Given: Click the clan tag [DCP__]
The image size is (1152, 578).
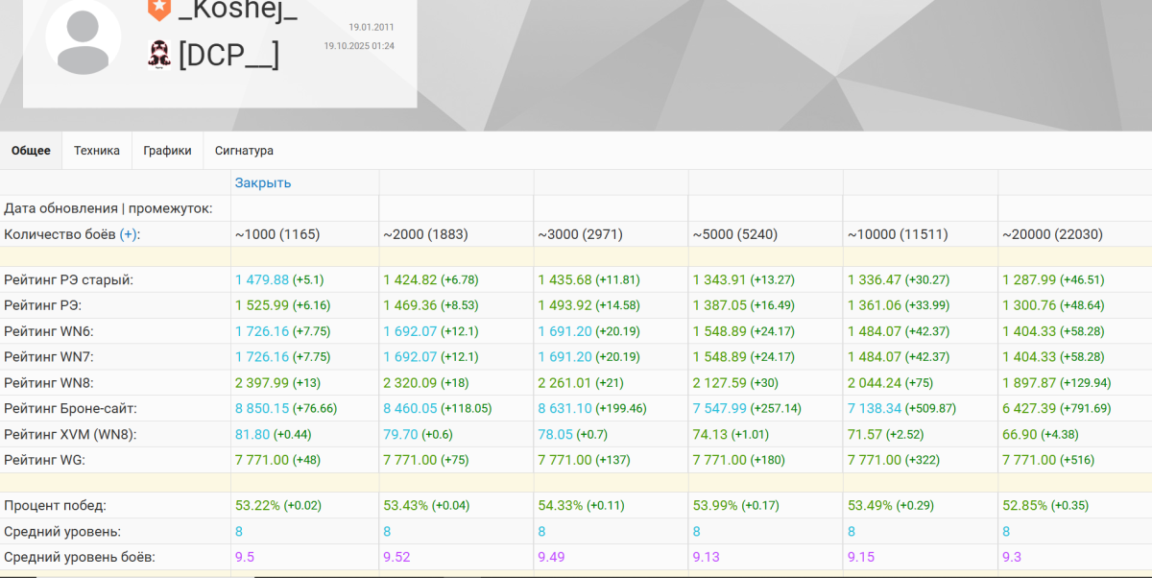Looking at the screenshot, I should [x=228, y=56].
